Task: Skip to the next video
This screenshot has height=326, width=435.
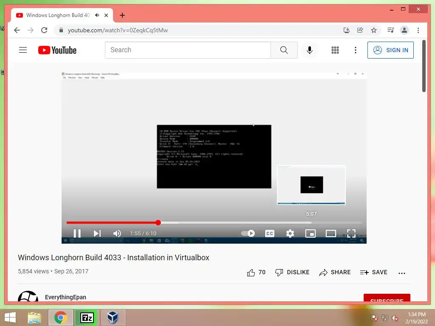Action: 97,233
